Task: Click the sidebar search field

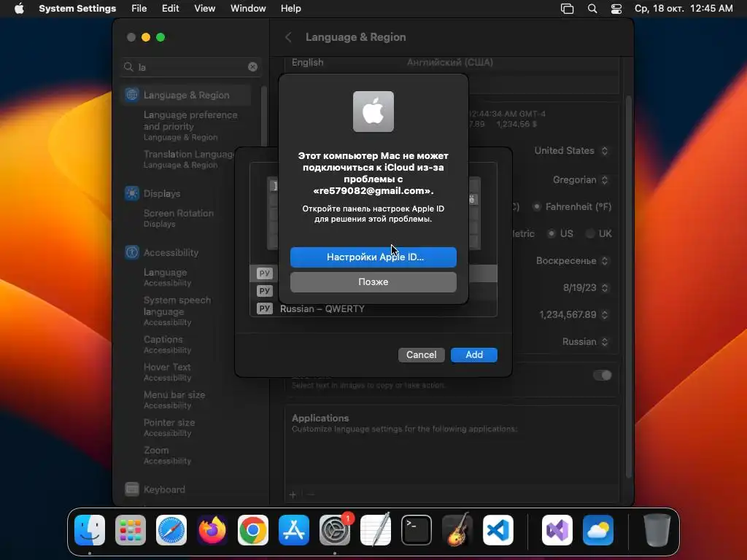Action: [190, 67]
